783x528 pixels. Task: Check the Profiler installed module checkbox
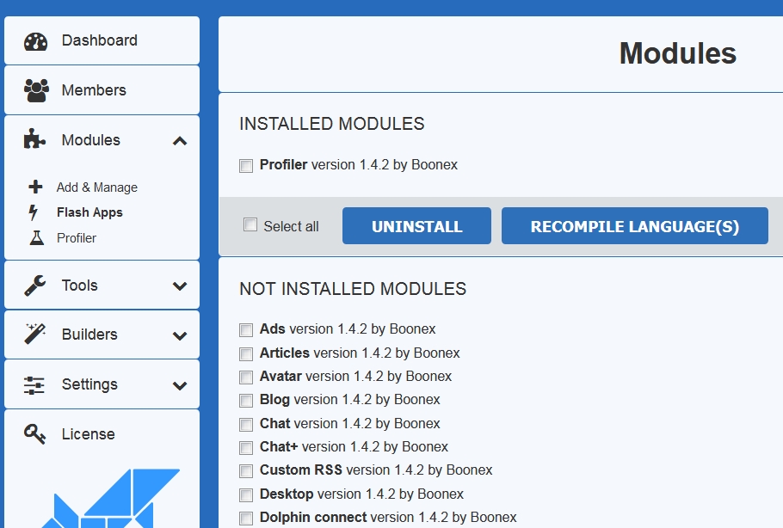246,165
